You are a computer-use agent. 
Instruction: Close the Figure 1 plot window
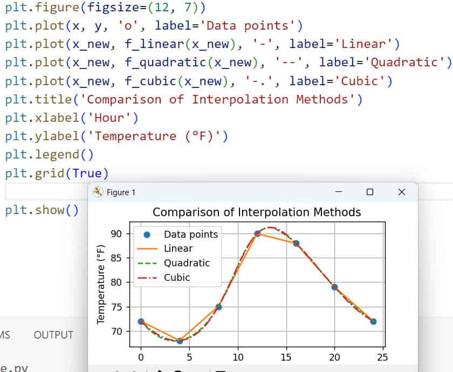click(401, 192)
